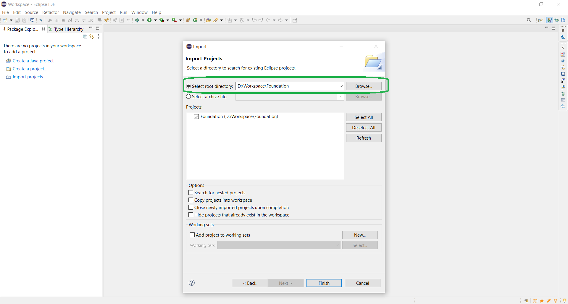Open the Declaration view icon in right trim
The height and width of the screenshot is (304, 568).
coord(563,67)
